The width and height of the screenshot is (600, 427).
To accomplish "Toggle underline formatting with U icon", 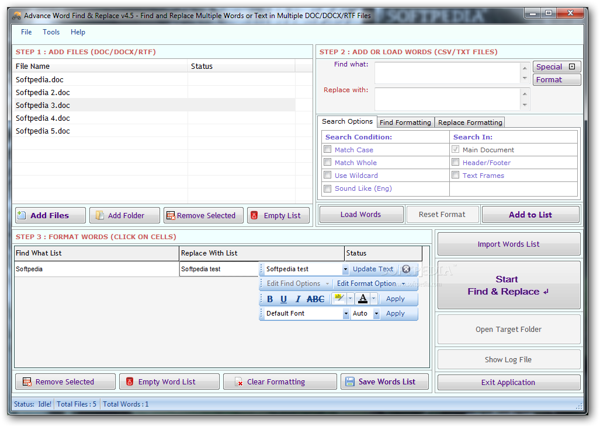I will [283, 299].
